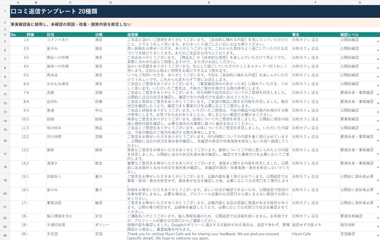The height and width of the screenshot is (240, 380).
Task: Open the 要責任者確認 dropdown in 個人情報を含む row
Action: (378, 218)
